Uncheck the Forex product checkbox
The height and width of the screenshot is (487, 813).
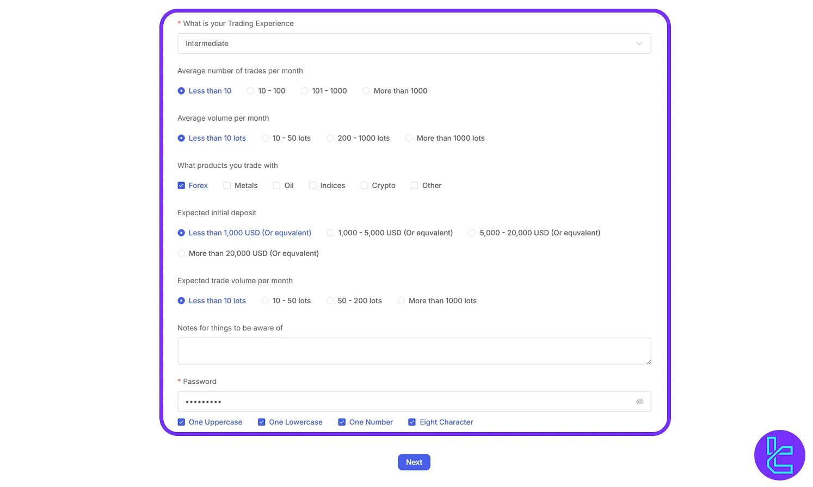[x=181, y=185]
